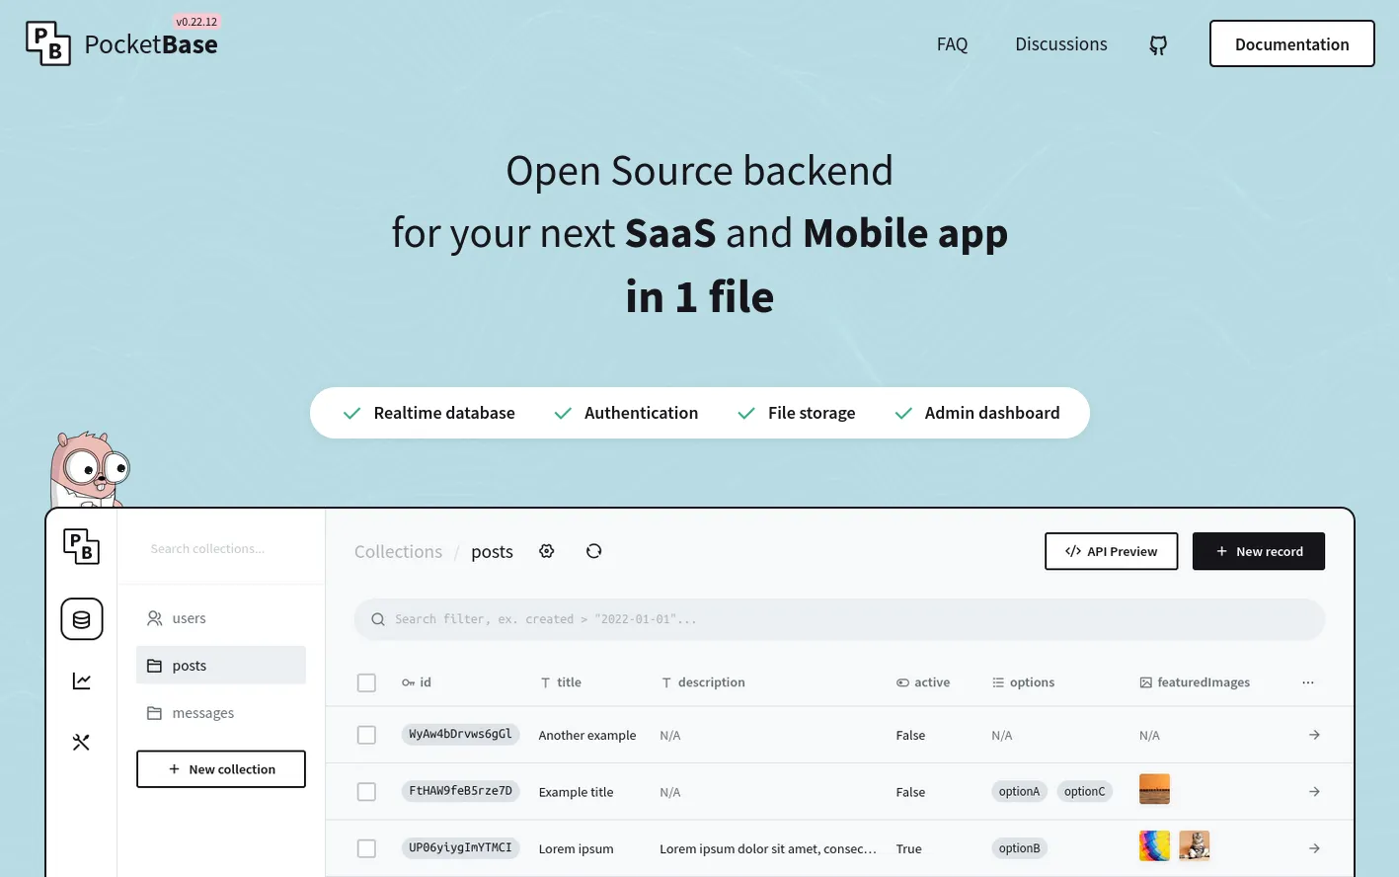
Task: Sort by the title column header
Action: [x=561, y=682]
